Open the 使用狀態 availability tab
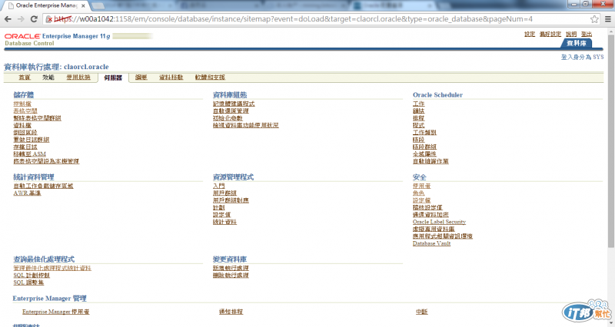This screenshot has height=327, width=615. [78, 78]
